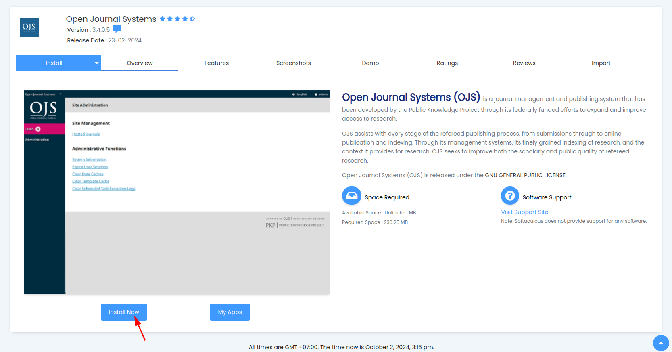
Task: Click the GMT time notice text
Action: pyautogui.click(x=341, y=347)
